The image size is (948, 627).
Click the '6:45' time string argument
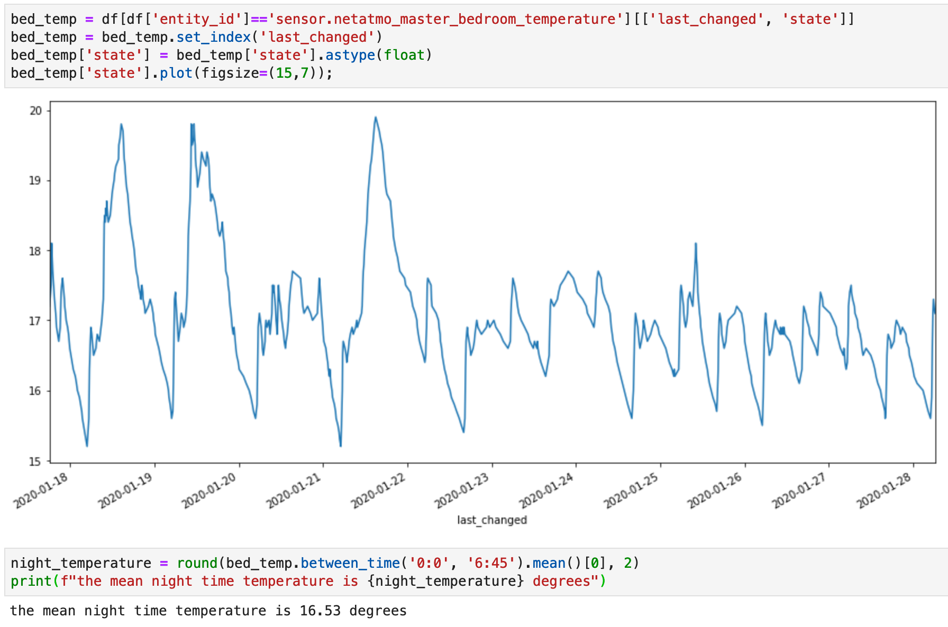(489, 563)
